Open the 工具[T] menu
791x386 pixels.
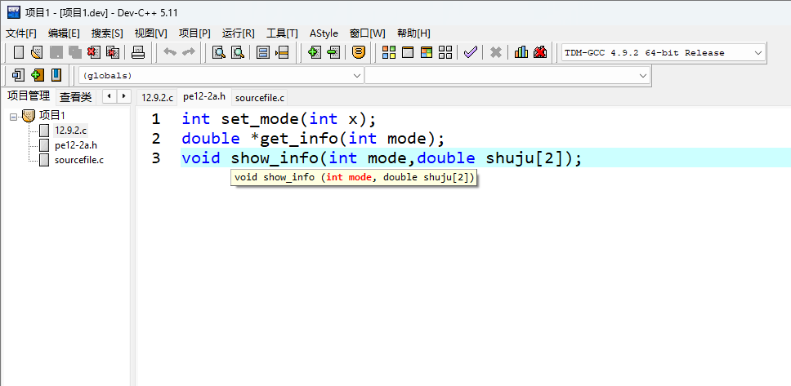click(x=282, y=33)
